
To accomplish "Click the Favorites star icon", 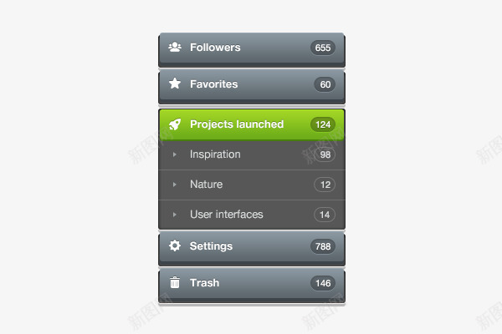I will coord(175,83).
